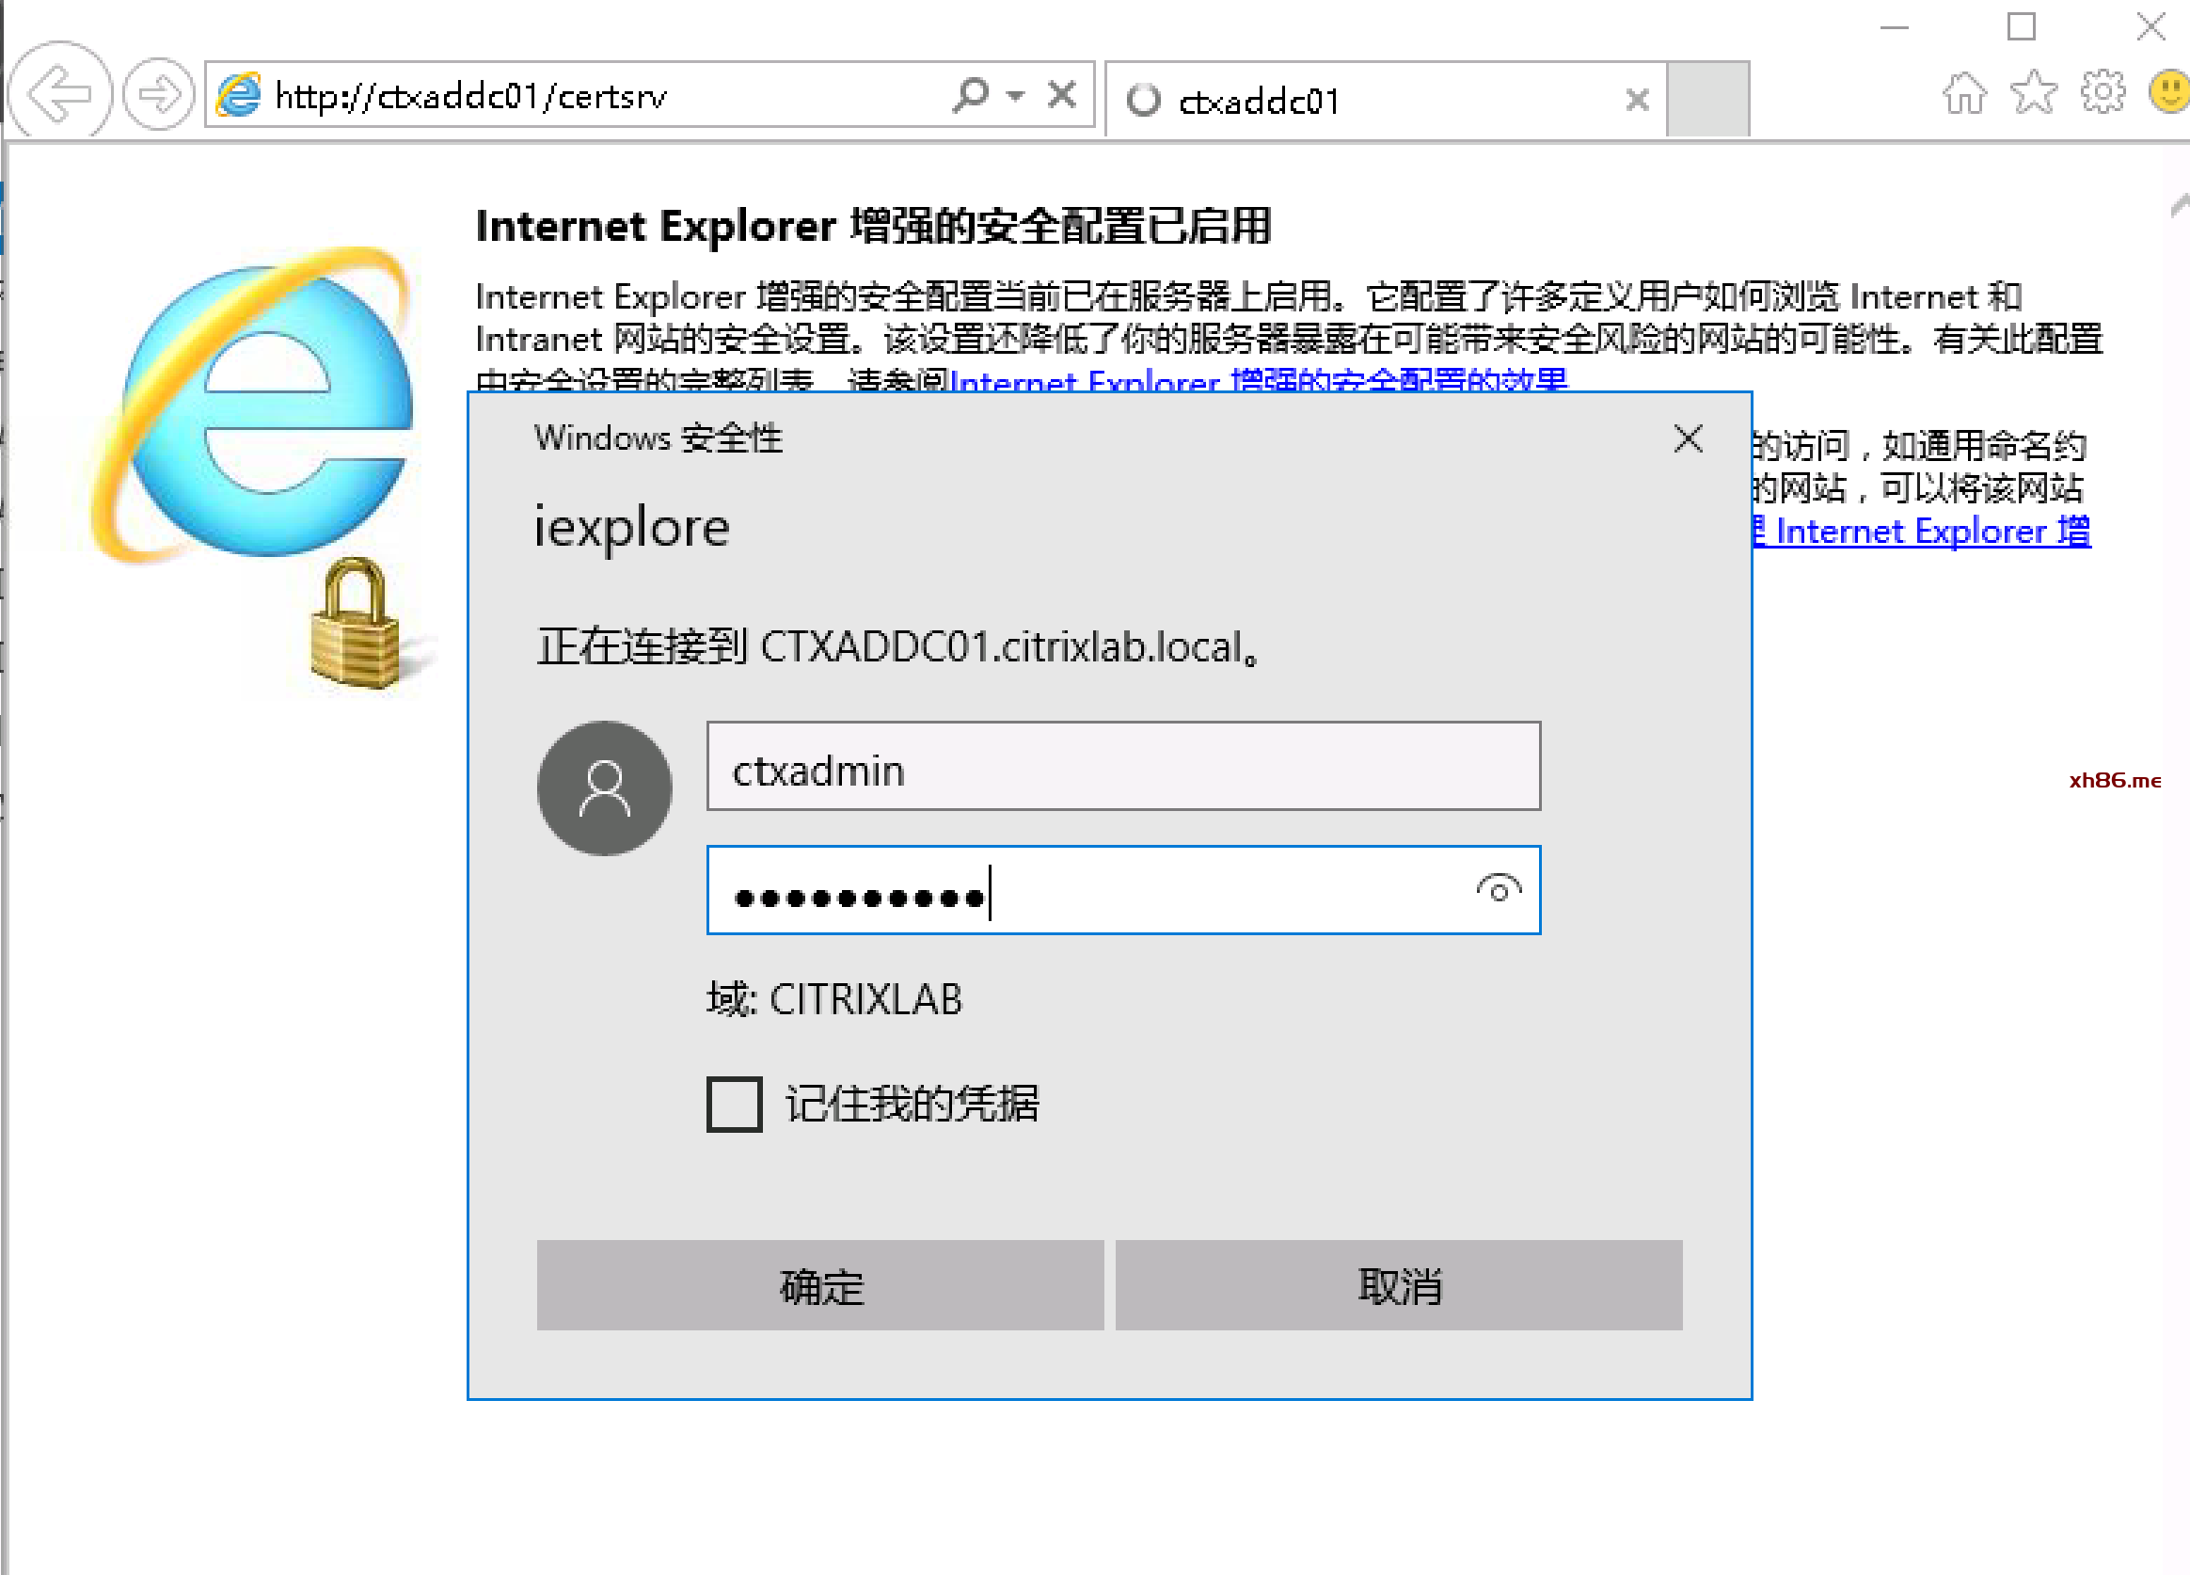The height and width of the screenshot is (1575, 2190).
Task: Click the address bar showing http://ctxaddc01/certsrv
Action: click(x=579, y=95)
